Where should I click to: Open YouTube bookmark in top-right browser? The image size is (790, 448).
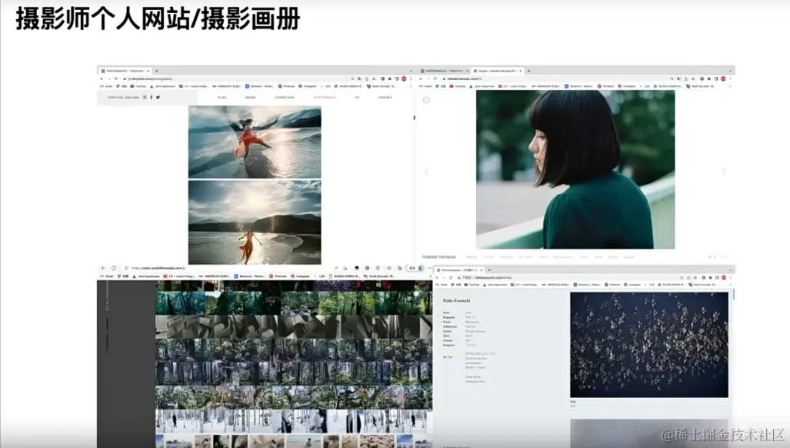click(458, 86)
